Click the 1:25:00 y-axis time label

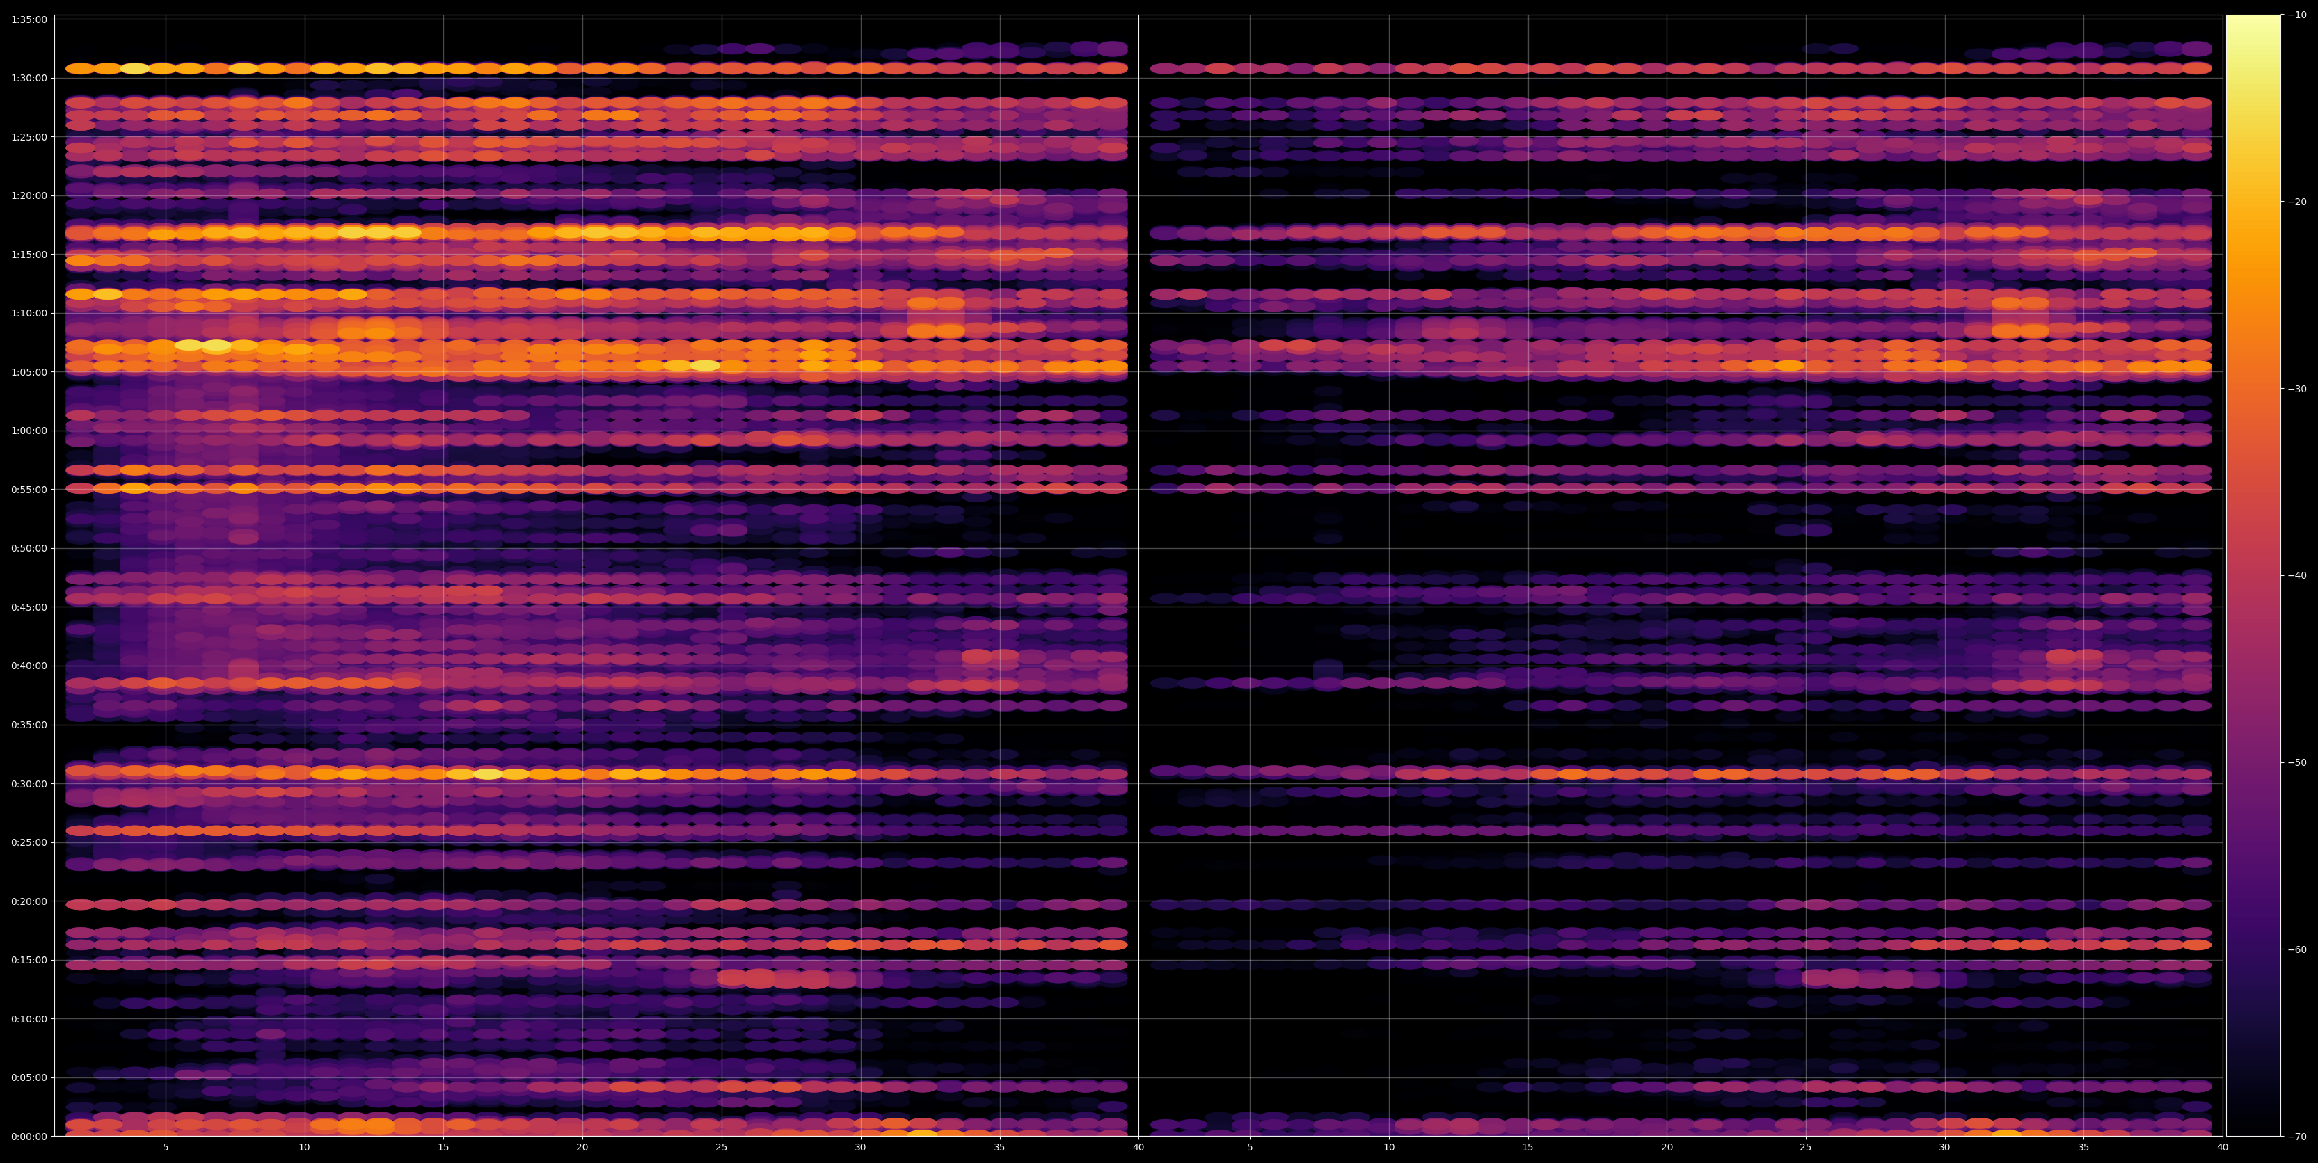coord(29,137)
